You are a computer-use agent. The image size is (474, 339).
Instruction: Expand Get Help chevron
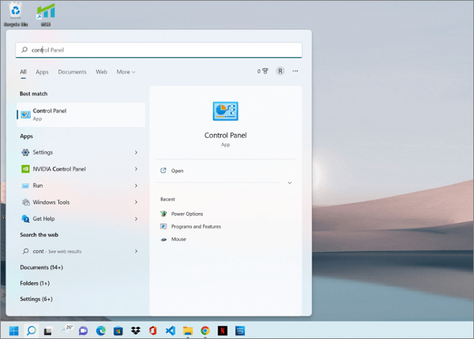137,219
